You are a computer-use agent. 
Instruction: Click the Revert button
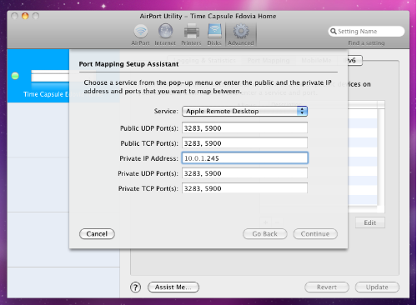[x=327, y=287]
